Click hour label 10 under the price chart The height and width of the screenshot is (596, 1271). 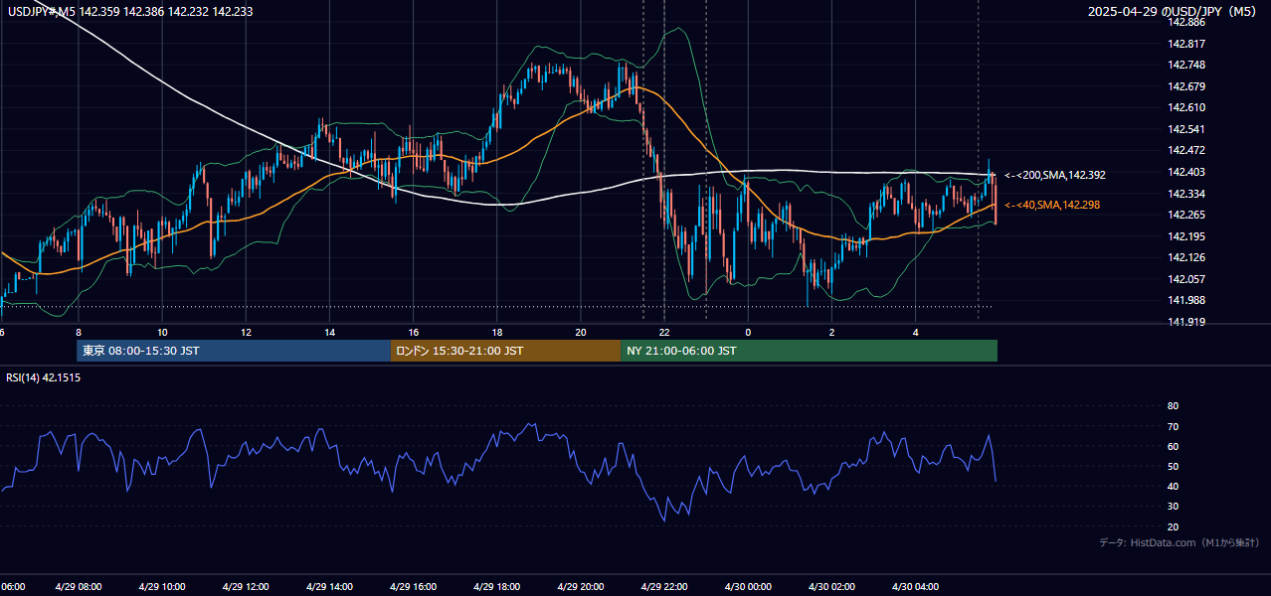click(162, 333)
